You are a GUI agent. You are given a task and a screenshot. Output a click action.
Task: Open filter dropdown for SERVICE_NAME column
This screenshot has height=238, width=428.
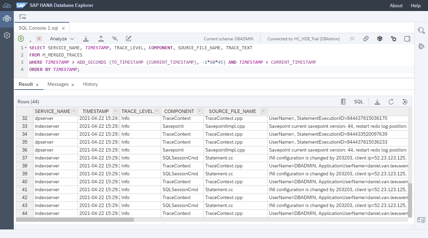click(x=73, y=111)
